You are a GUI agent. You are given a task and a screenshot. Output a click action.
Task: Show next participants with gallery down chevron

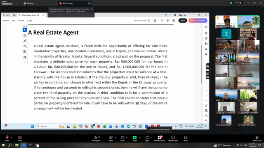238,129
